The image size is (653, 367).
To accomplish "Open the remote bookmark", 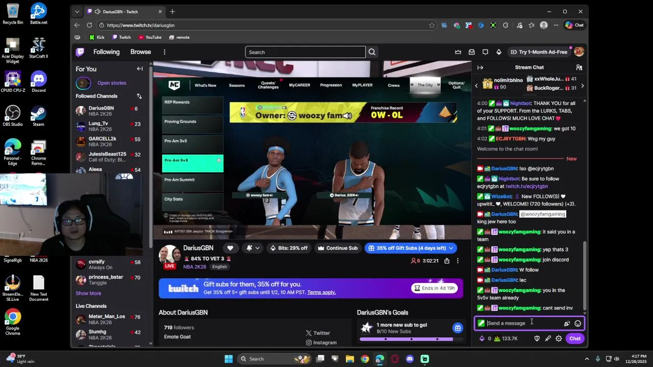I will coord(179,37).
